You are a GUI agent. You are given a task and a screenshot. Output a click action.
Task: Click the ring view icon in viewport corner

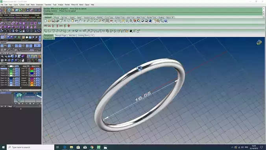259,42
